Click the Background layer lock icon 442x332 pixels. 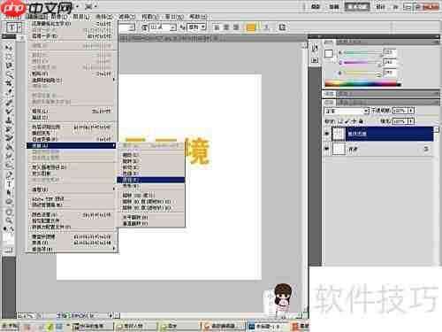(425, 149)
